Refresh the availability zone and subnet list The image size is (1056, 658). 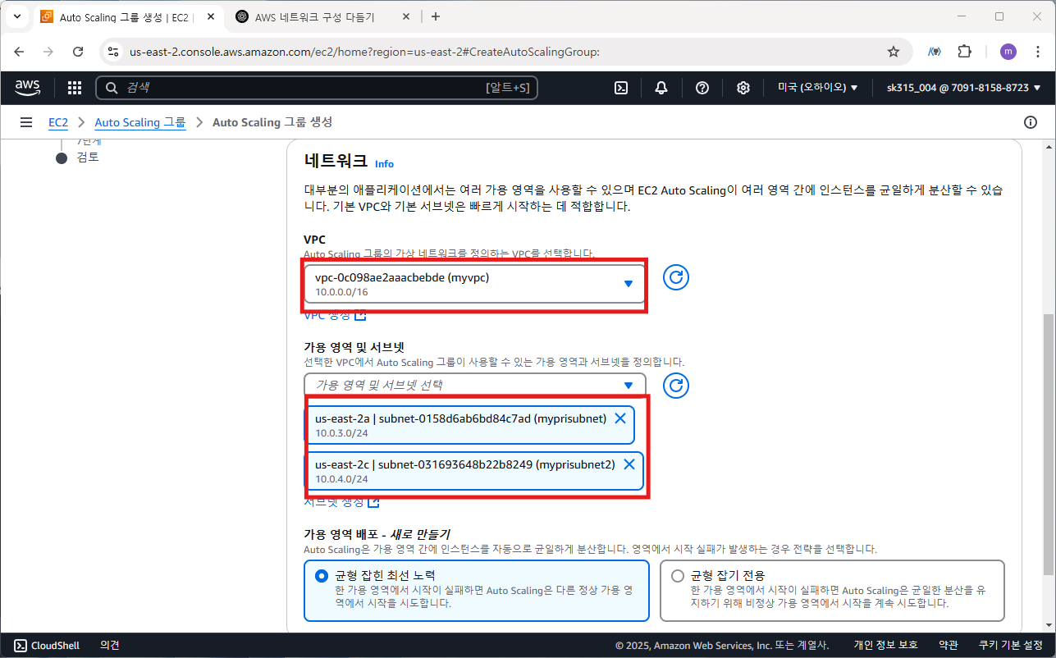675,385
